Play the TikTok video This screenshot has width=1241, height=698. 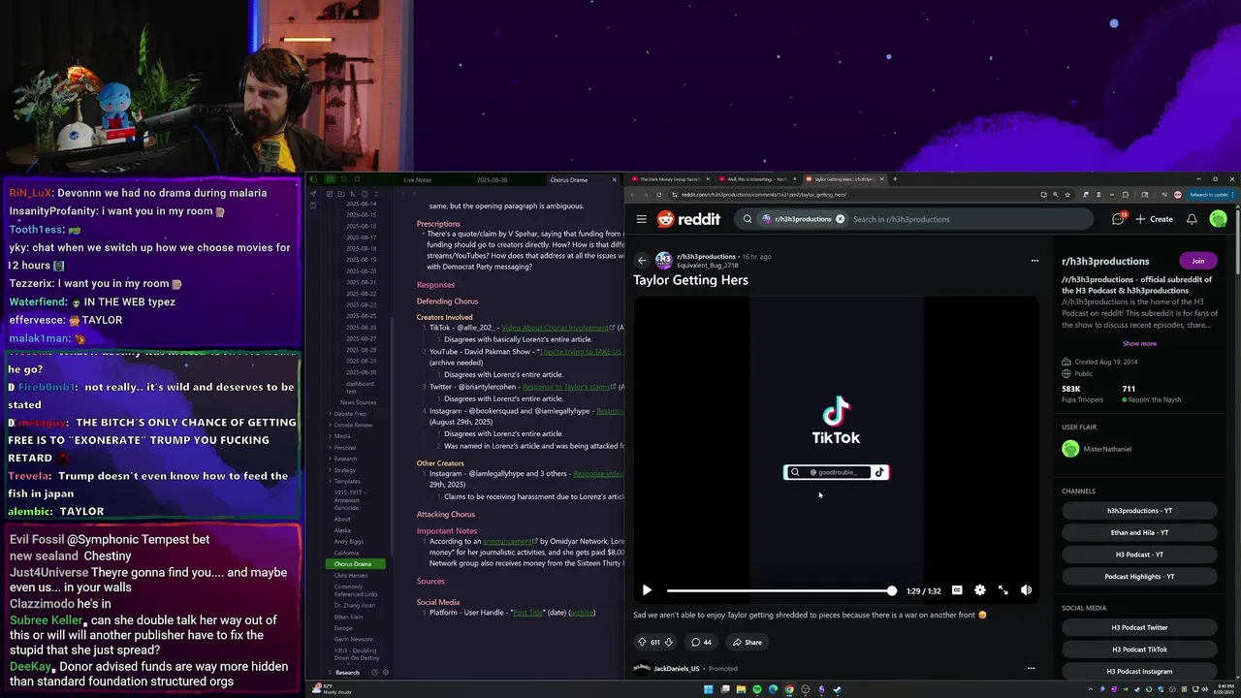pos(647,590)
